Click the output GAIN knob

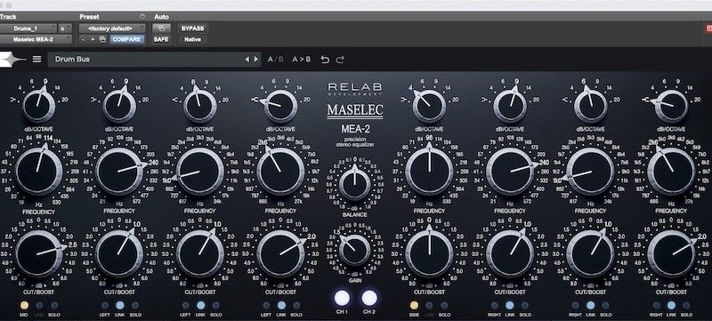pyautogui.click(x=354, y=250)
